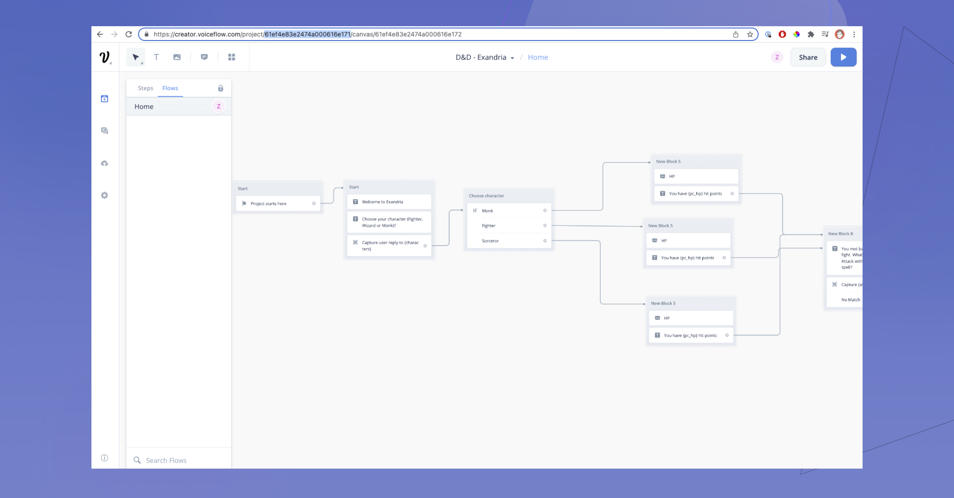Activate the Comment tool
Screen dimensions: 954x498
(204, 57)
